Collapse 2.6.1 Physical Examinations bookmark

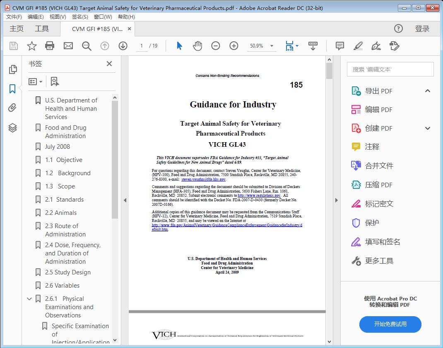tap(29, 299)
